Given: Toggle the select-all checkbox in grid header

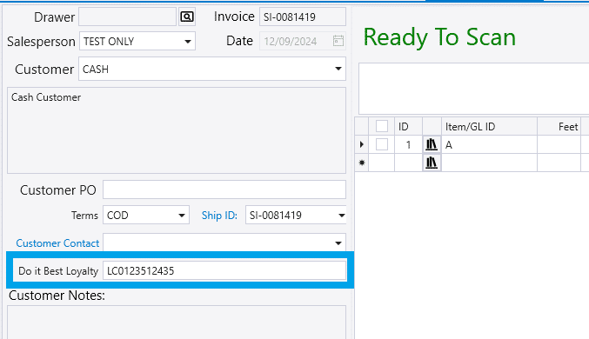Looking at the screenshot, I should click(x=382, y=127).
